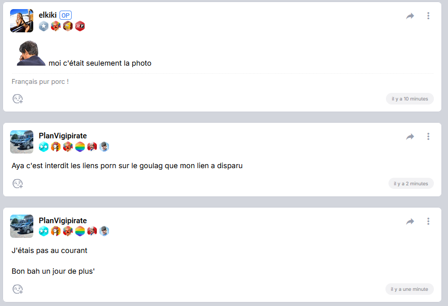Open options menu on the 'Aya c'est interdit' post
448x306 pixels.
428,136
